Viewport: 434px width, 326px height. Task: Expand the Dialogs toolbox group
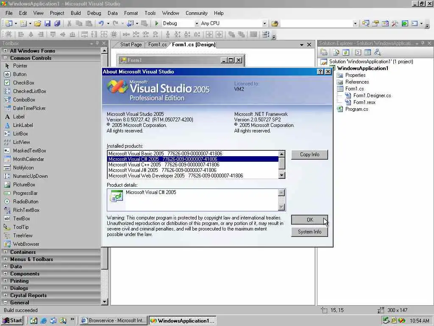pyautogui.click(x=5, y=288)
